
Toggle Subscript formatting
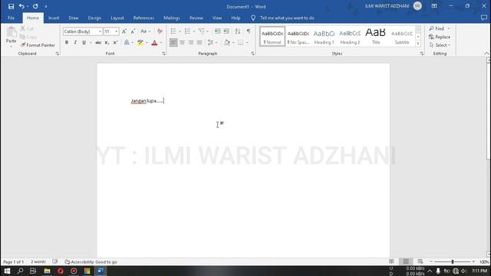(107, 42)
